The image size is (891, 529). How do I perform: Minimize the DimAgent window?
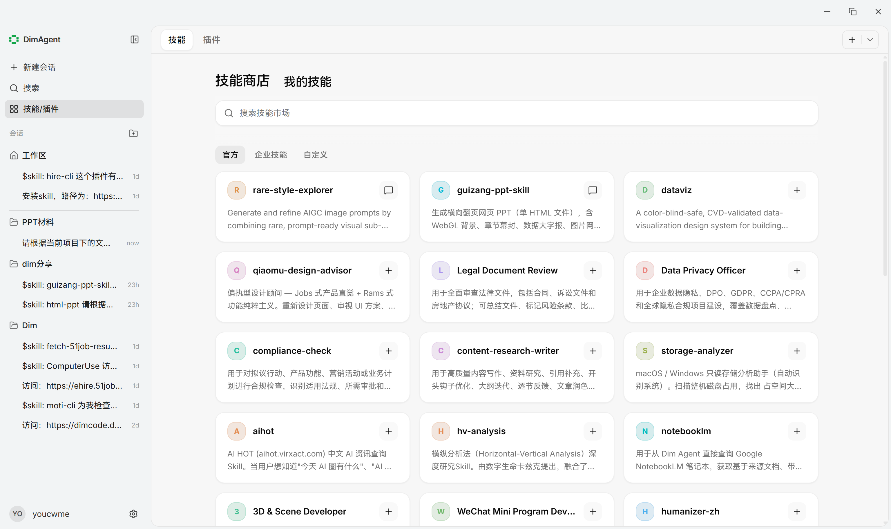coord(827,12)
